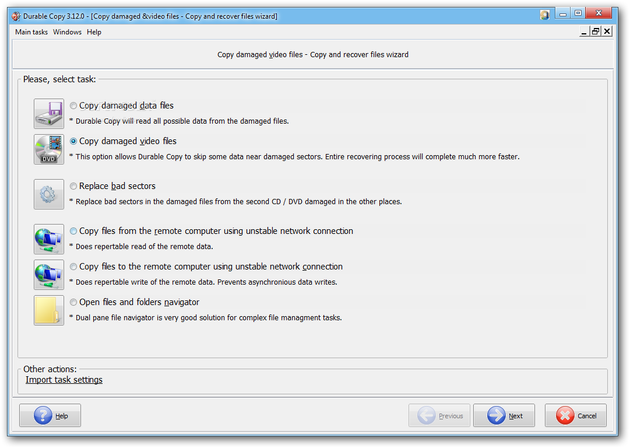Close the Durable Copy main window
Viewport: 630px width, 448px height.
599,13
